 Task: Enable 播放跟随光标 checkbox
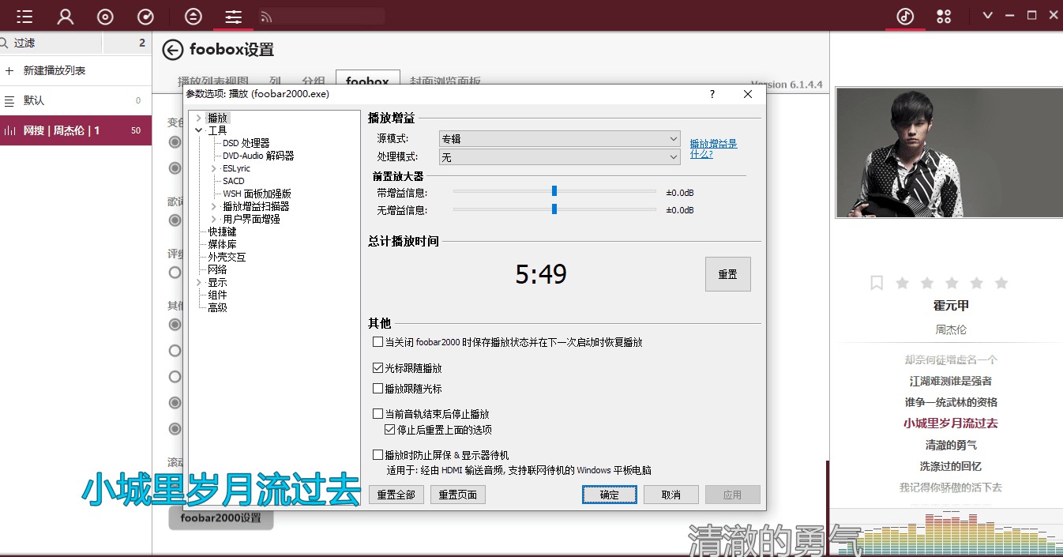(x=377, y=389)
